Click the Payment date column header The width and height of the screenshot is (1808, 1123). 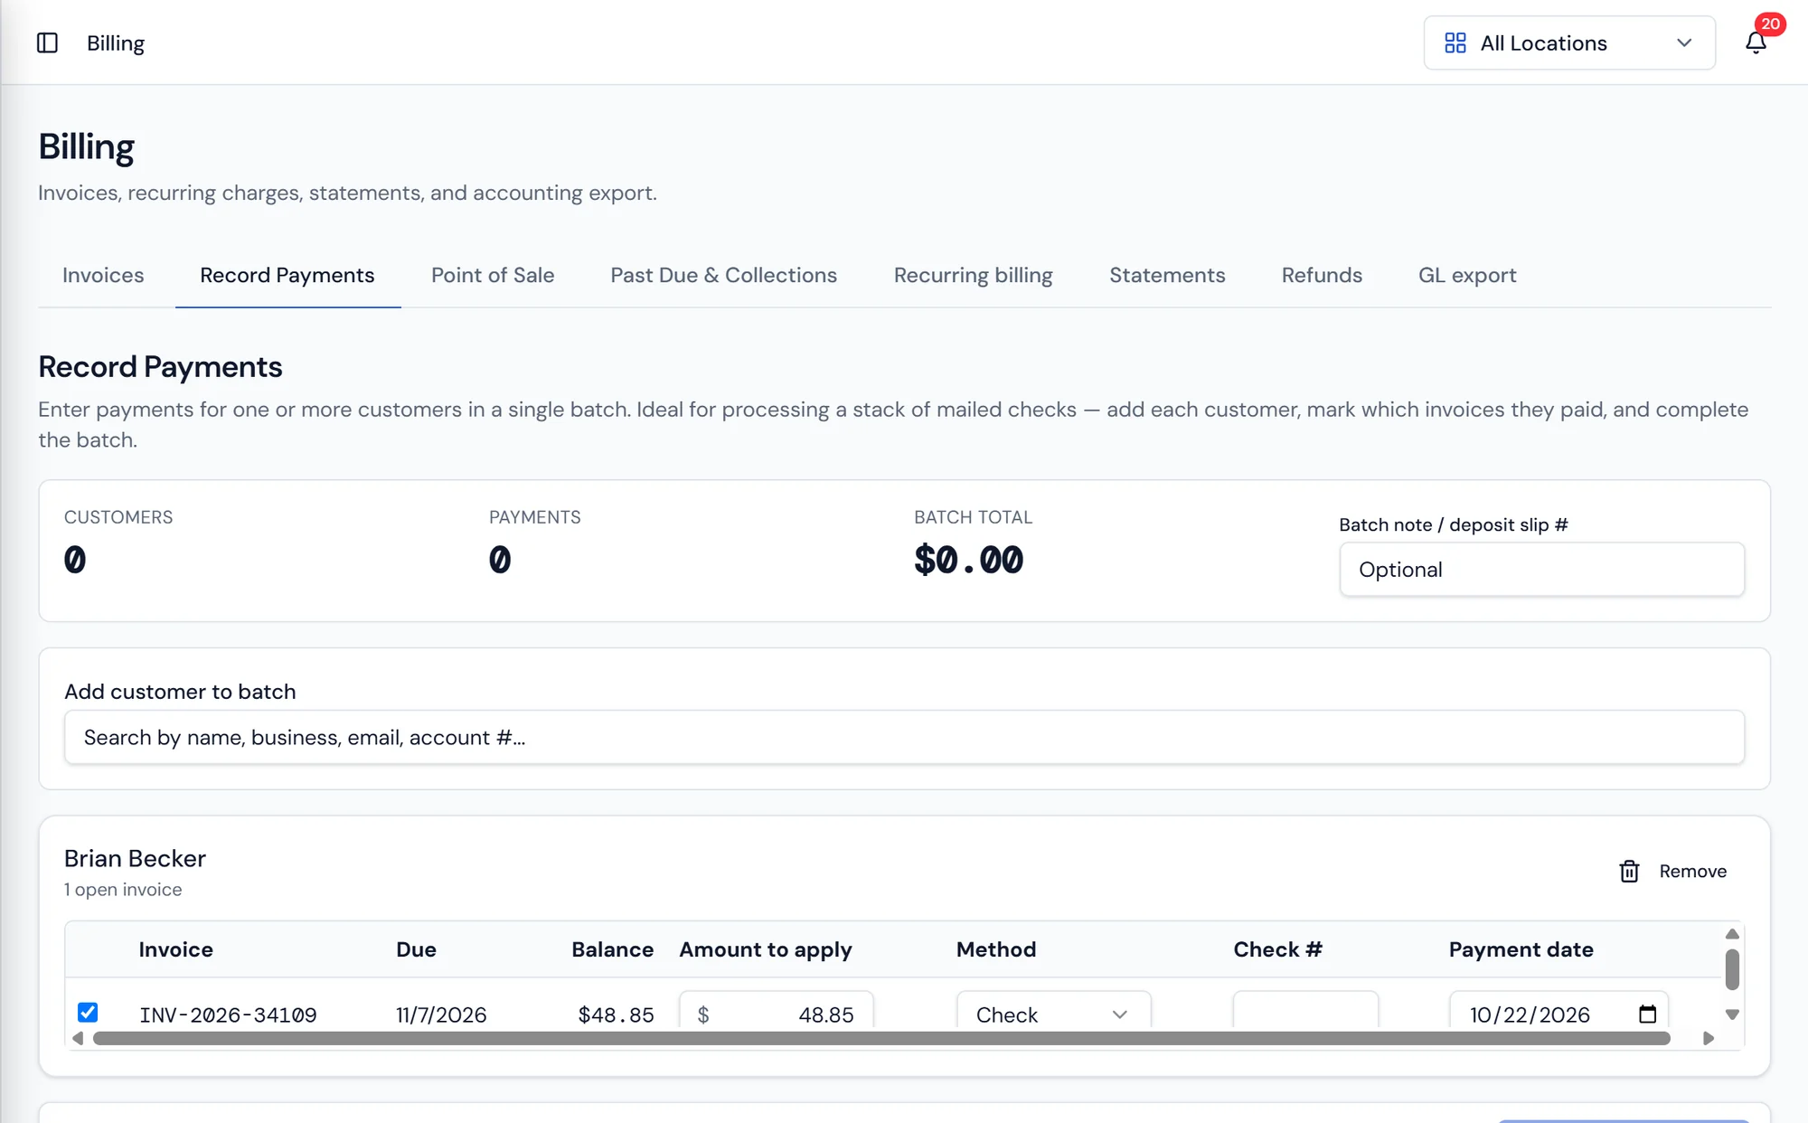tap(1521, 949)
